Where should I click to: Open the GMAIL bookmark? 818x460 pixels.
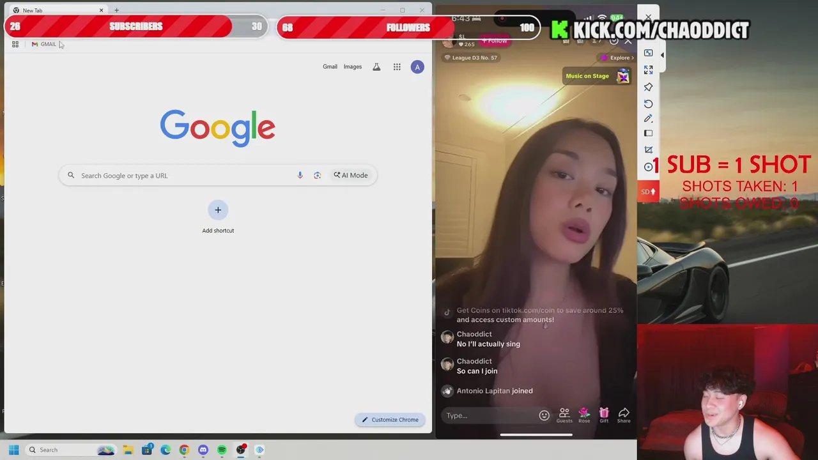(x=44, y=44)
